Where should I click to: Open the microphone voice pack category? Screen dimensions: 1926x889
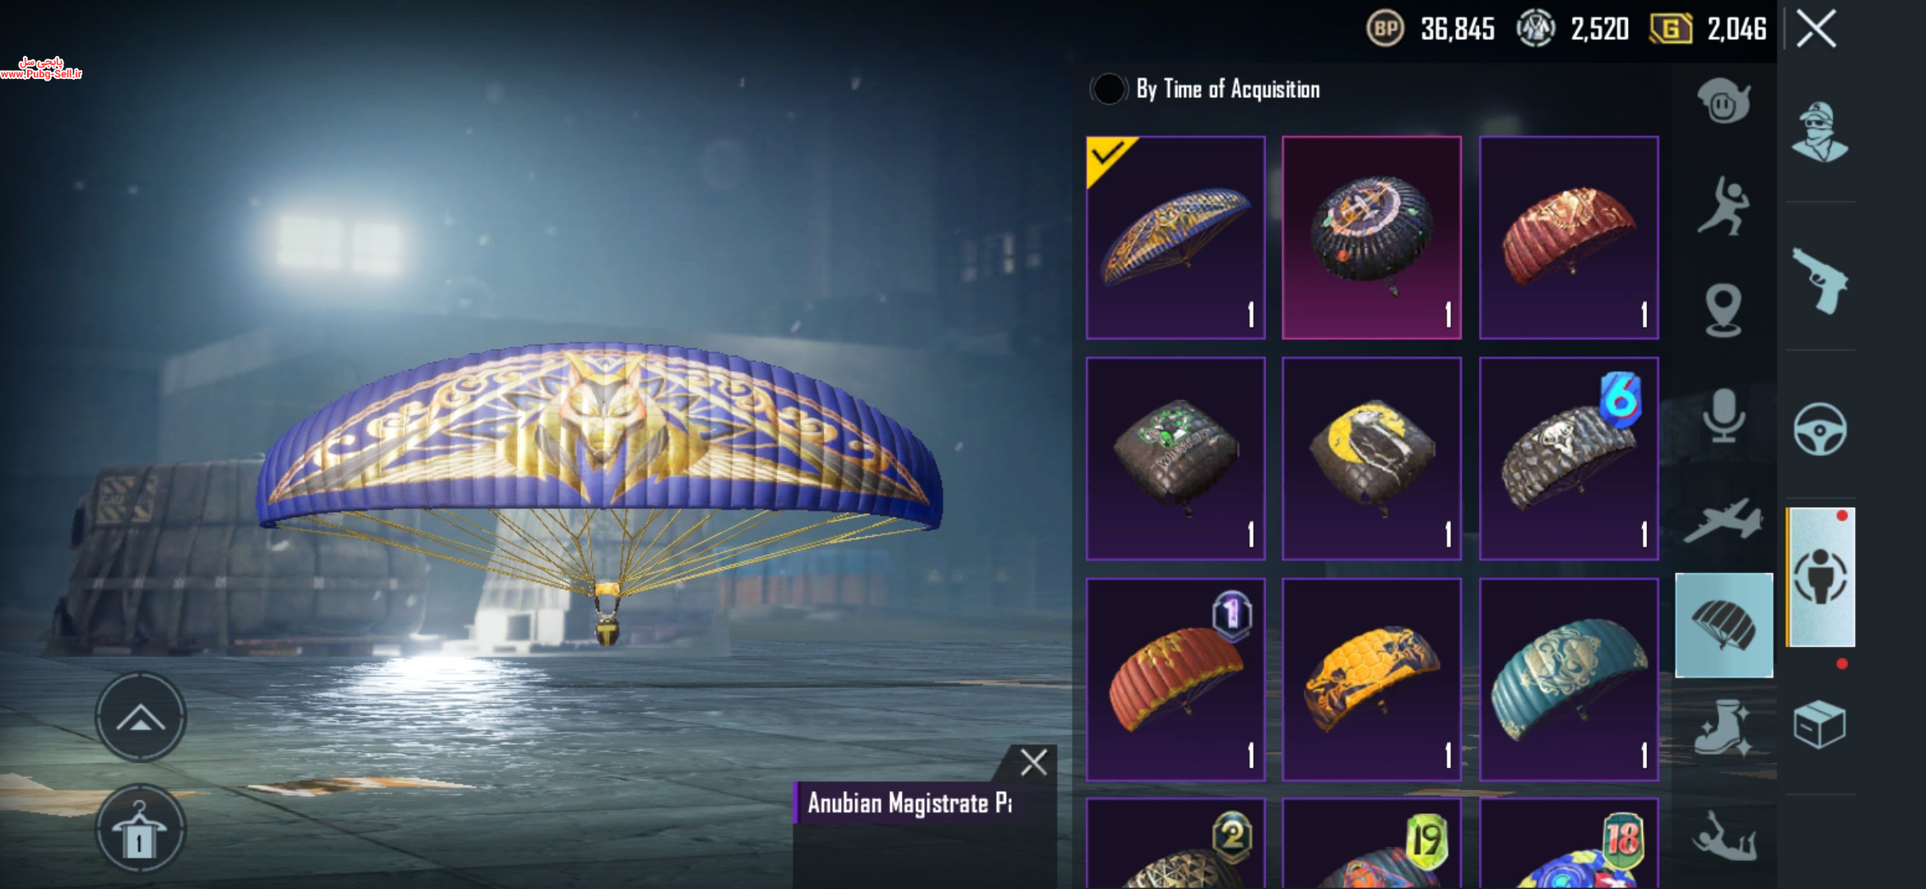point(1723,416)
